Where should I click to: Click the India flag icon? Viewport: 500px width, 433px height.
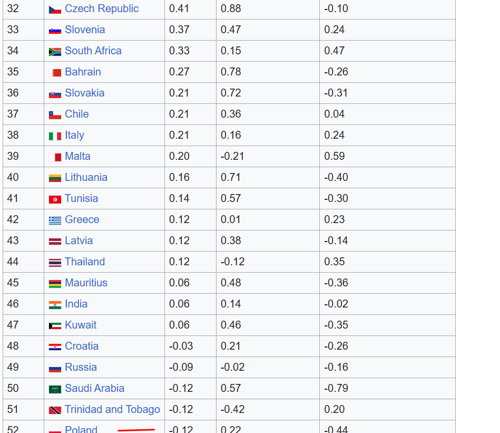55,305
